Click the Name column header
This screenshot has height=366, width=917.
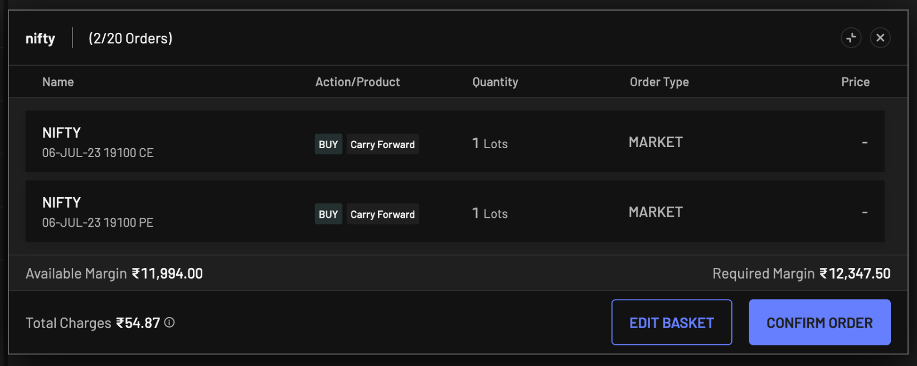(x=58, y=82)
